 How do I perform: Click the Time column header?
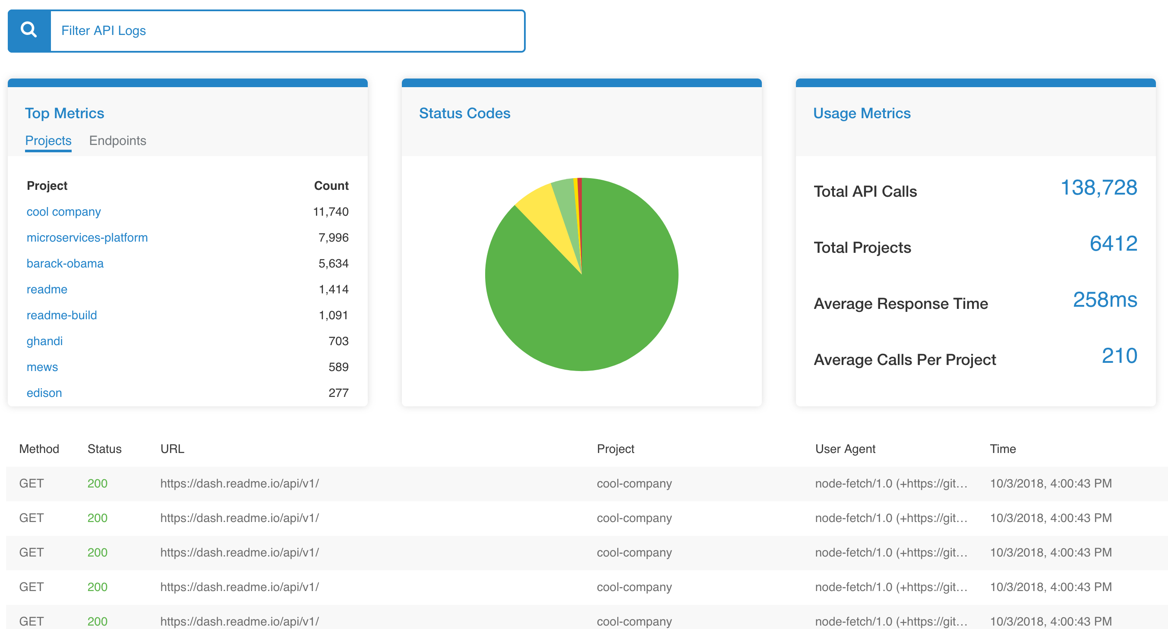[1003, 449]
